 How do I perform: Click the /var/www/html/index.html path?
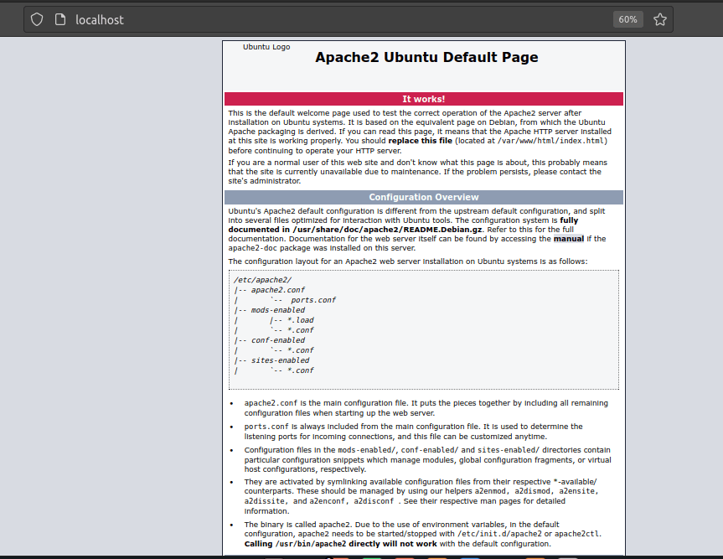(550, 141)
